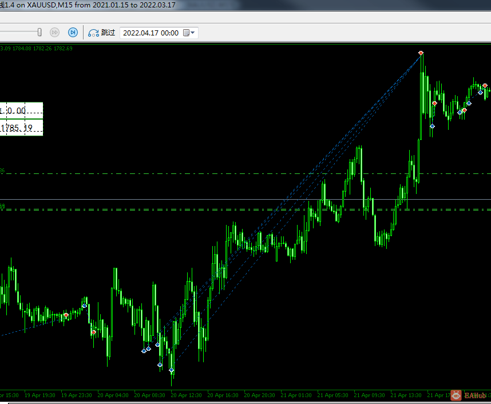Image resolution: width=491 pixels, height=404 pixels.
Task: Open the calendar dropdown in date field
Action: click(189, 33)
